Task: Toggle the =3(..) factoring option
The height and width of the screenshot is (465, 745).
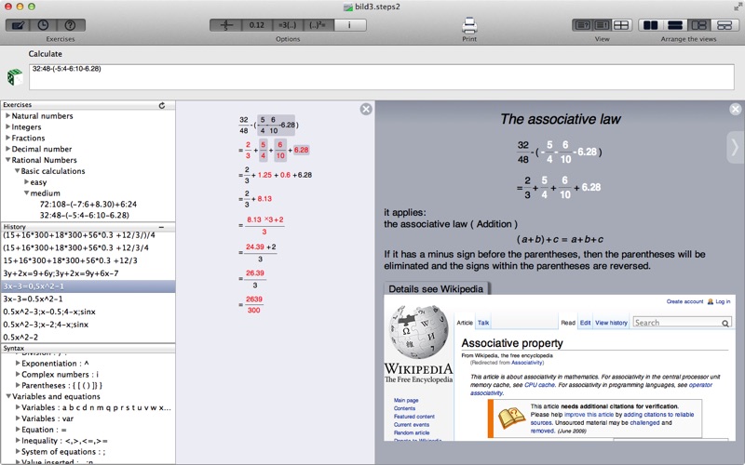Action: 288,25
